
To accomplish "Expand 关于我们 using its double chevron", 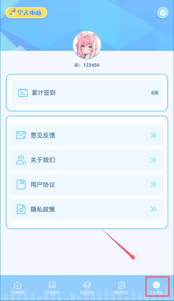I will click(153, 160).
